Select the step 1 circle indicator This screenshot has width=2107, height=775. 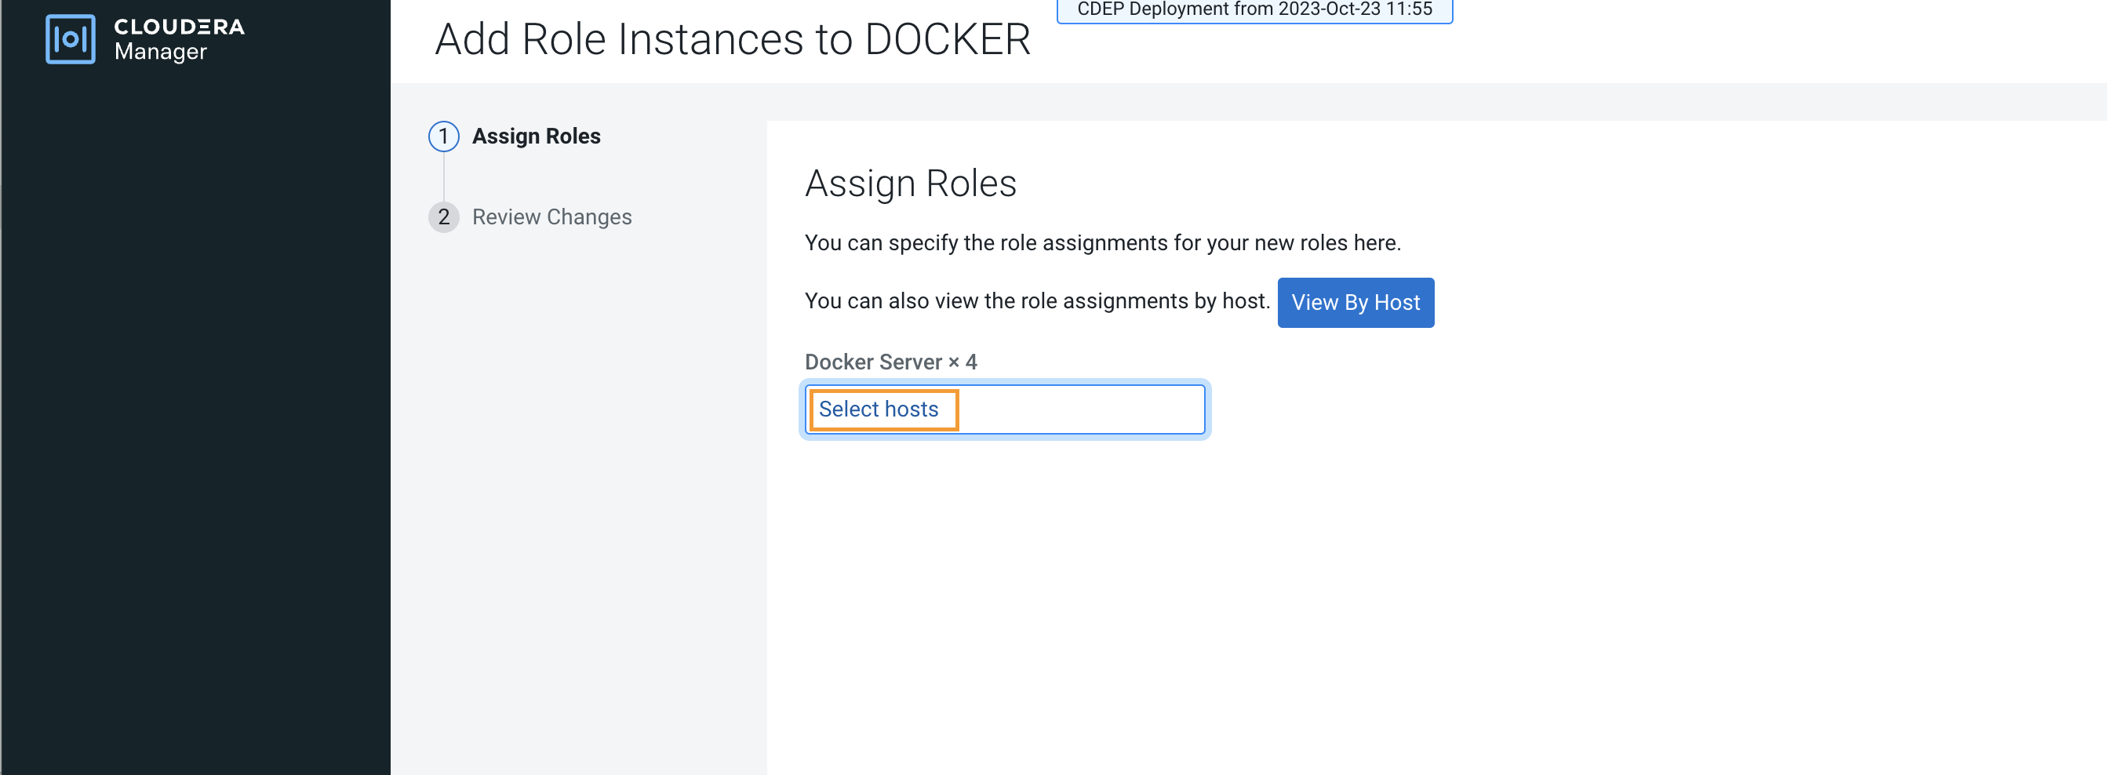(x=443, y=136)
